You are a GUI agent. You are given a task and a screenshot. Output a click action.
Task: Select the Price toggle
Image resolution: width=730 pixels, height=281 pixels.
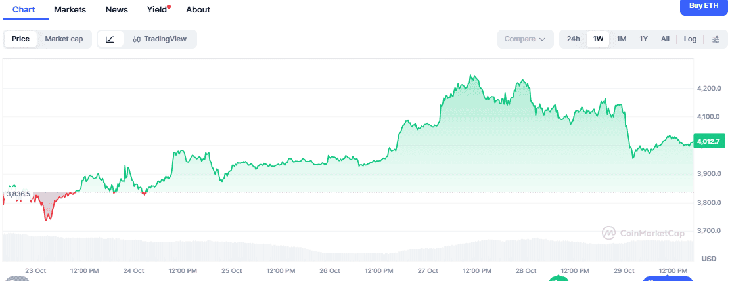point(20,39)
